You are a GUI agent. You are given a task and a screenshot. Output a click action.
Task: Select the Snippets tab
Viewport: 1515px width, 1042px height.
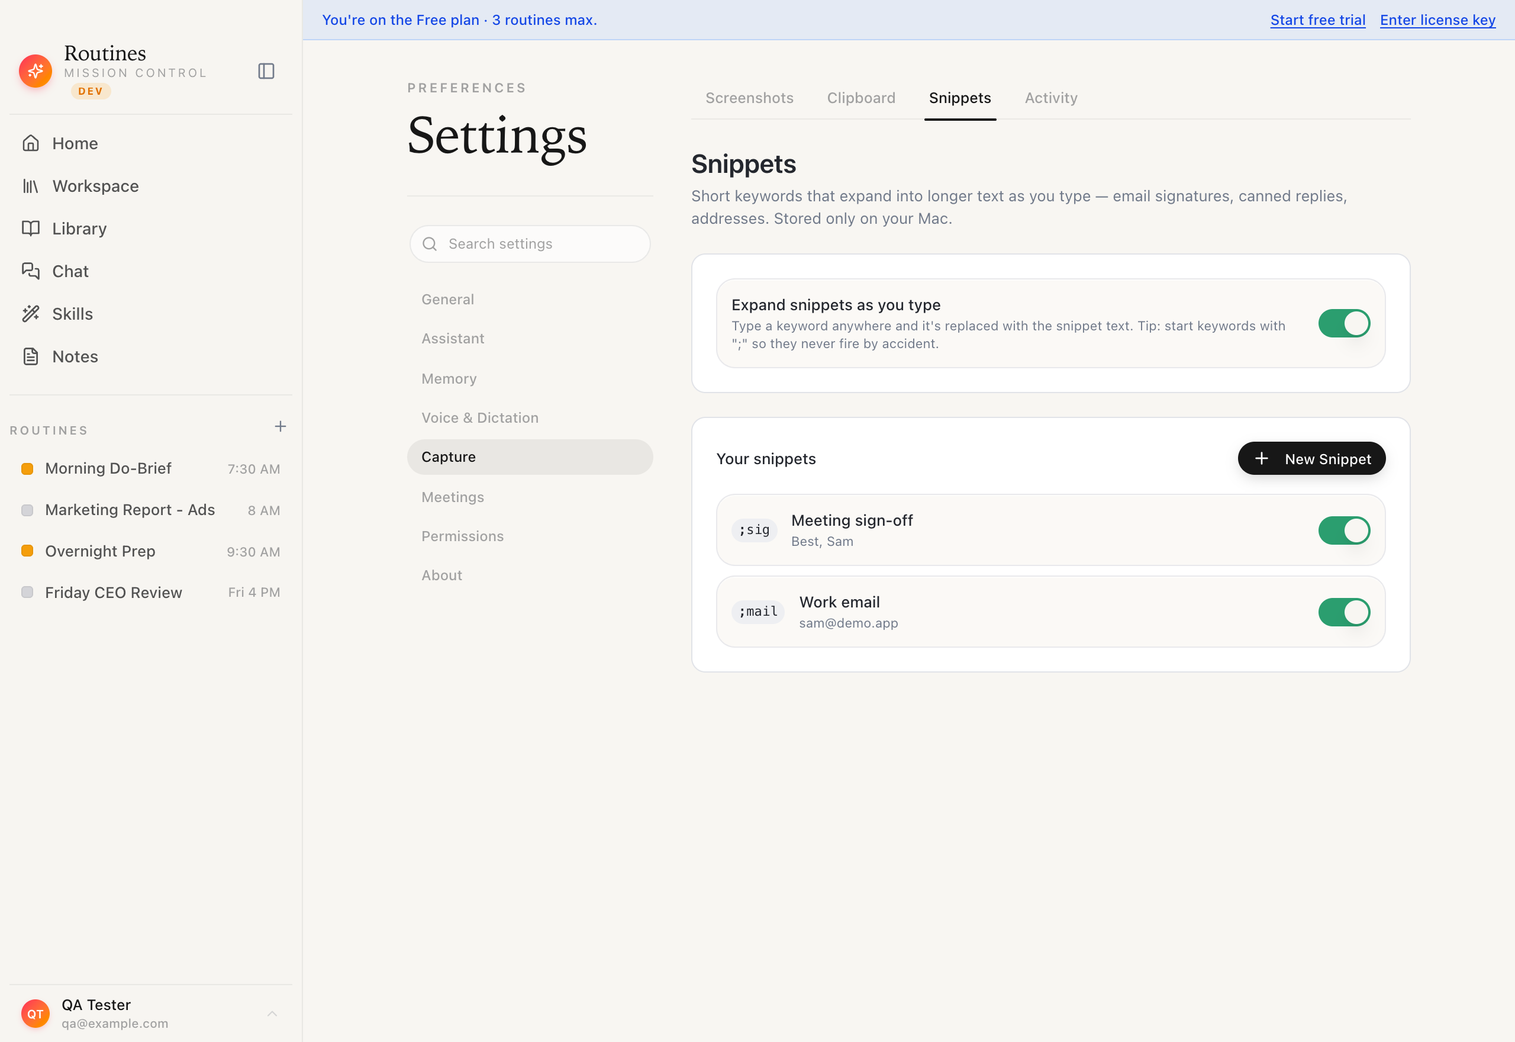[960, 98]
